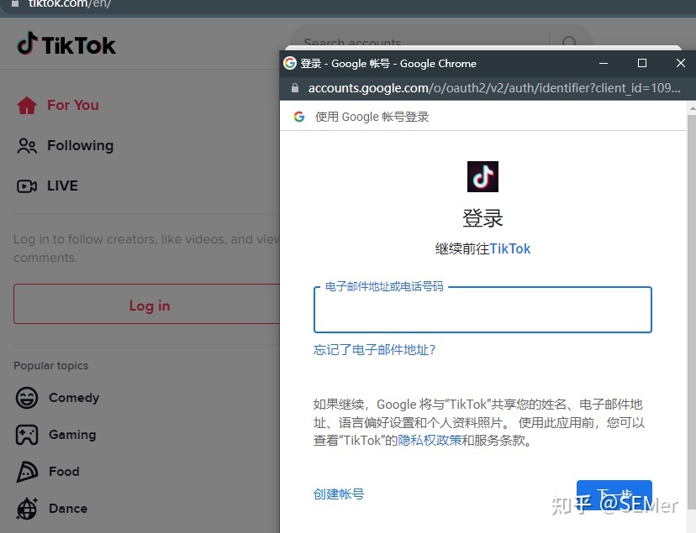Click the padlock icon in popup address bar
Screen dimensions: 696x533
[295, 88]
